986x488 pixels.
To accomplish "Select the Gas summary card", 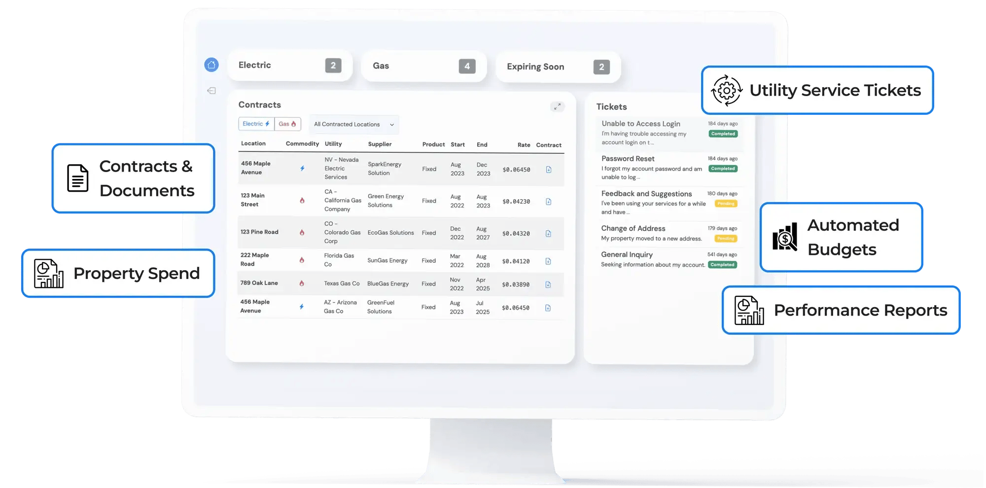I will [x=424, y=66].
